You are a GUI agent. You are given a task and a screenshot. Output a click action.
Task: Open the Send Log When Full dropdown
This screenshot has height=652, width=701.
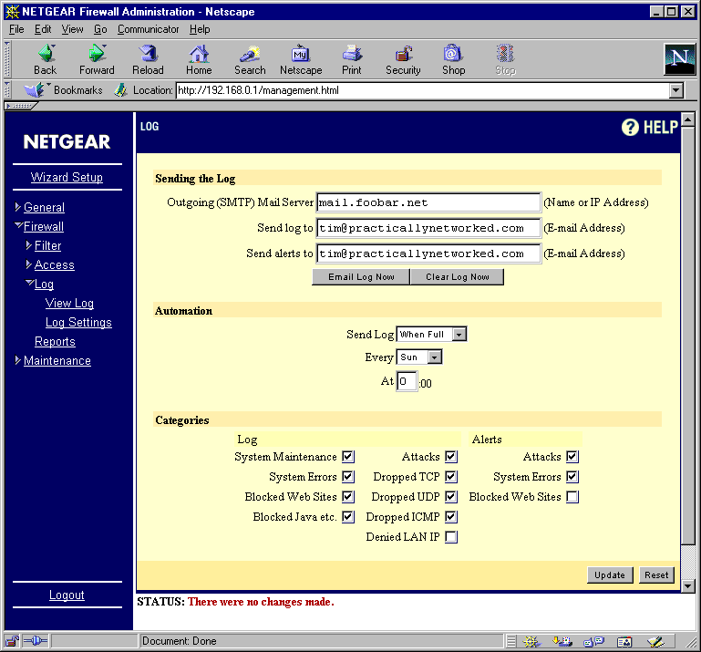[431, 334]
